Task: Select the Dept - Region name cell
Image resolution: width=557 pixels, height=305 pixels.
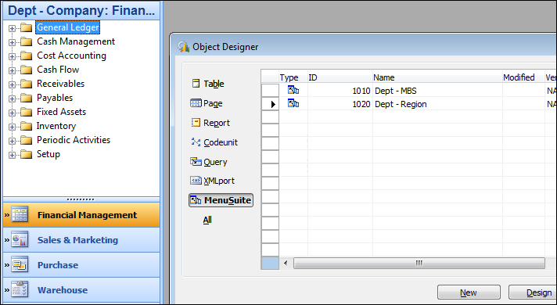Action: (437, 104)
